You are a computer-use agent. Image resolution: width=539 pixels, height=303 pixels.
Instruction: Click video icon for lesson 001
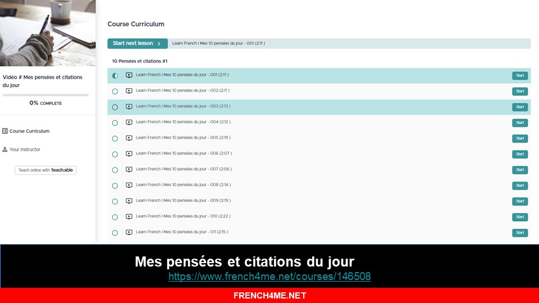click(x=129, y=75)
